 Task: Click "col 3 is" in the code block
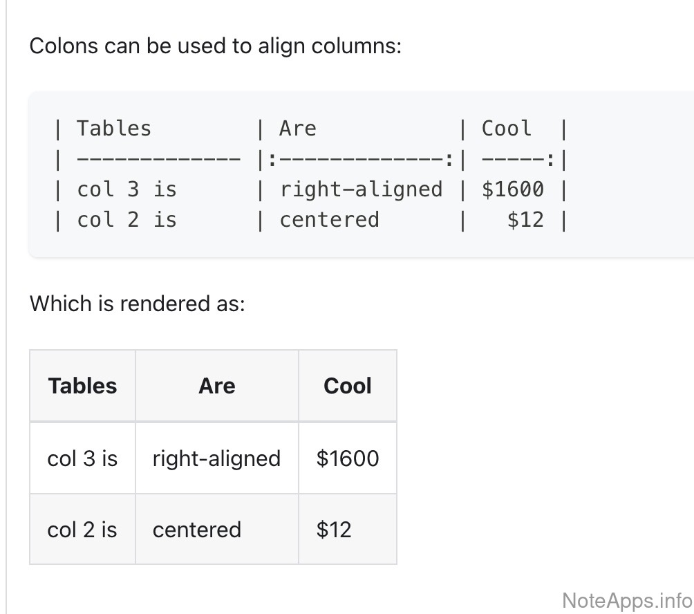(x=126, y=189)
